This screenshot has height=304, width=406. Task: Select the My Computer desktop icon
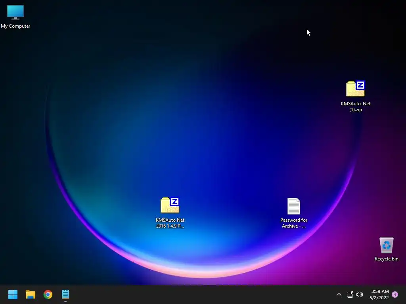[x=15, y=12]
